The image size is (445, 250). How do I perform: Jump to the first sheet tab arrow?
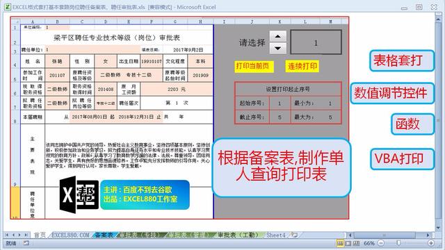7,235
